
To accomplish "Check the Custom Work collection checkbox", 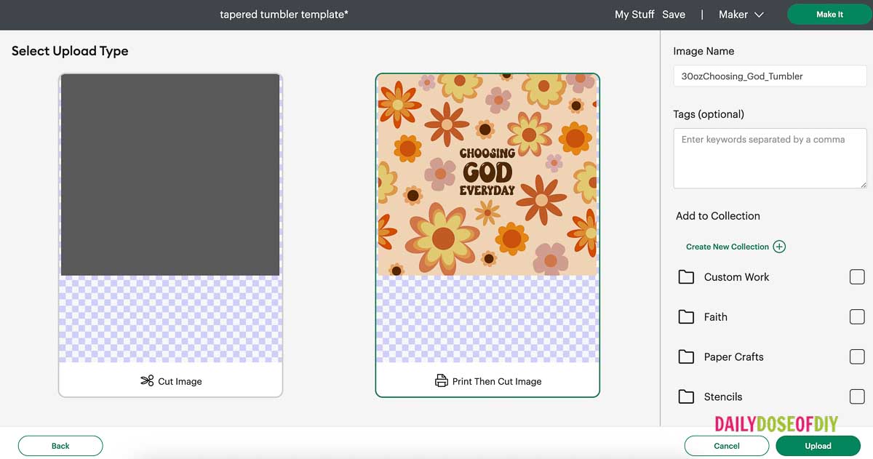I will (x=857, y=277).
